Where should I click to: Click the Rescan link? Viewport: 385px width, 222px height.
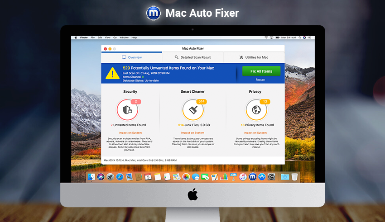click(x=260, y=80)
